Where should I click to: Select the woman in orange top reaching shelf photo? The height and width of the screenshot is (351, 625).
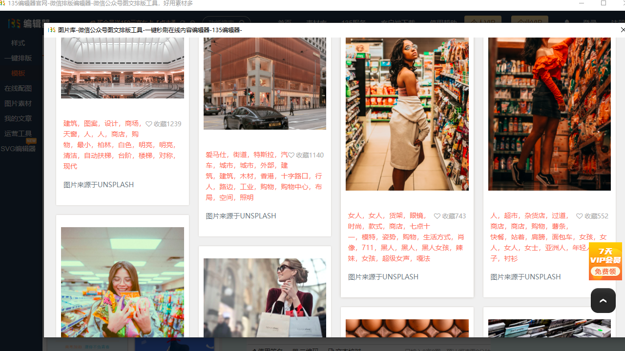549,114
